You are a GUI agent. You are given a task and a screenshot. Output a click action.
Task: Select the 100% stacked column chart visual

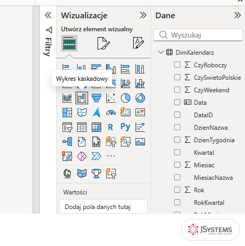140,69
